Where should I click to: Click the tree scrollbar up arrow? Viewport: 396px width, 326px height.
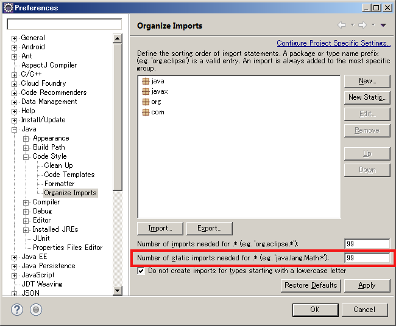117,38
